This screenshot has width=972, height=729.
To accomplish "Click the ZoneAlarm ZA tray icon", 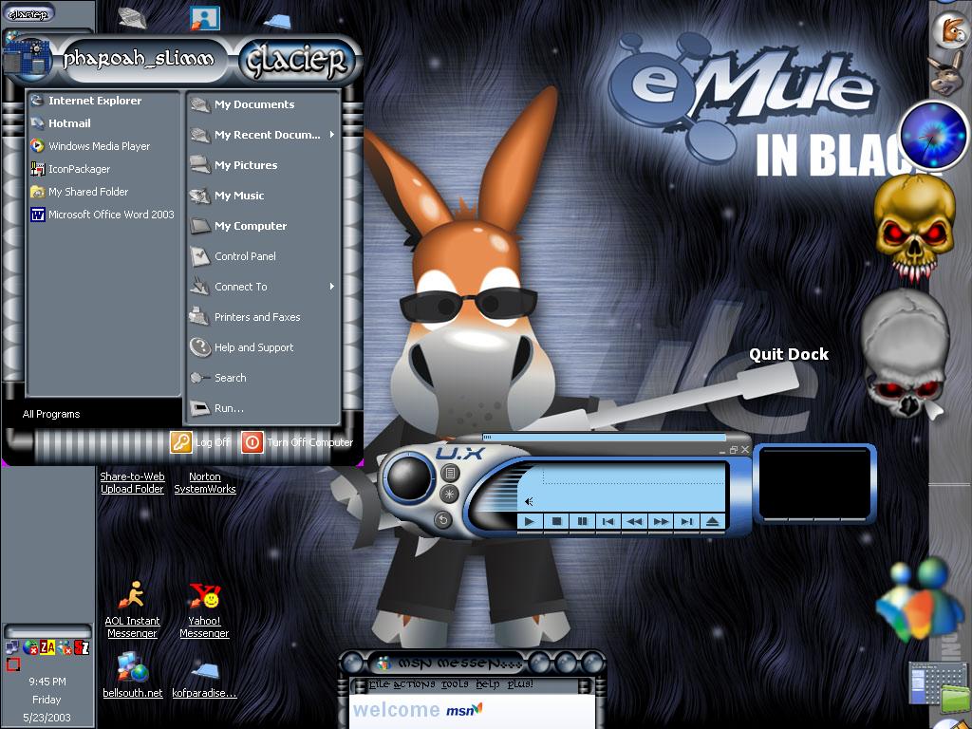I will pyautogui.click(x=47, y=647).
